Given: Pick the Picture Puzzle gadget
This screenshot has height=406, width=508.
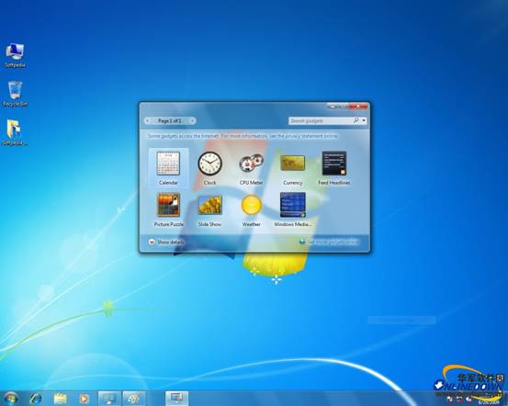Looking at the screenshot, I should click(x=168, y=209).
